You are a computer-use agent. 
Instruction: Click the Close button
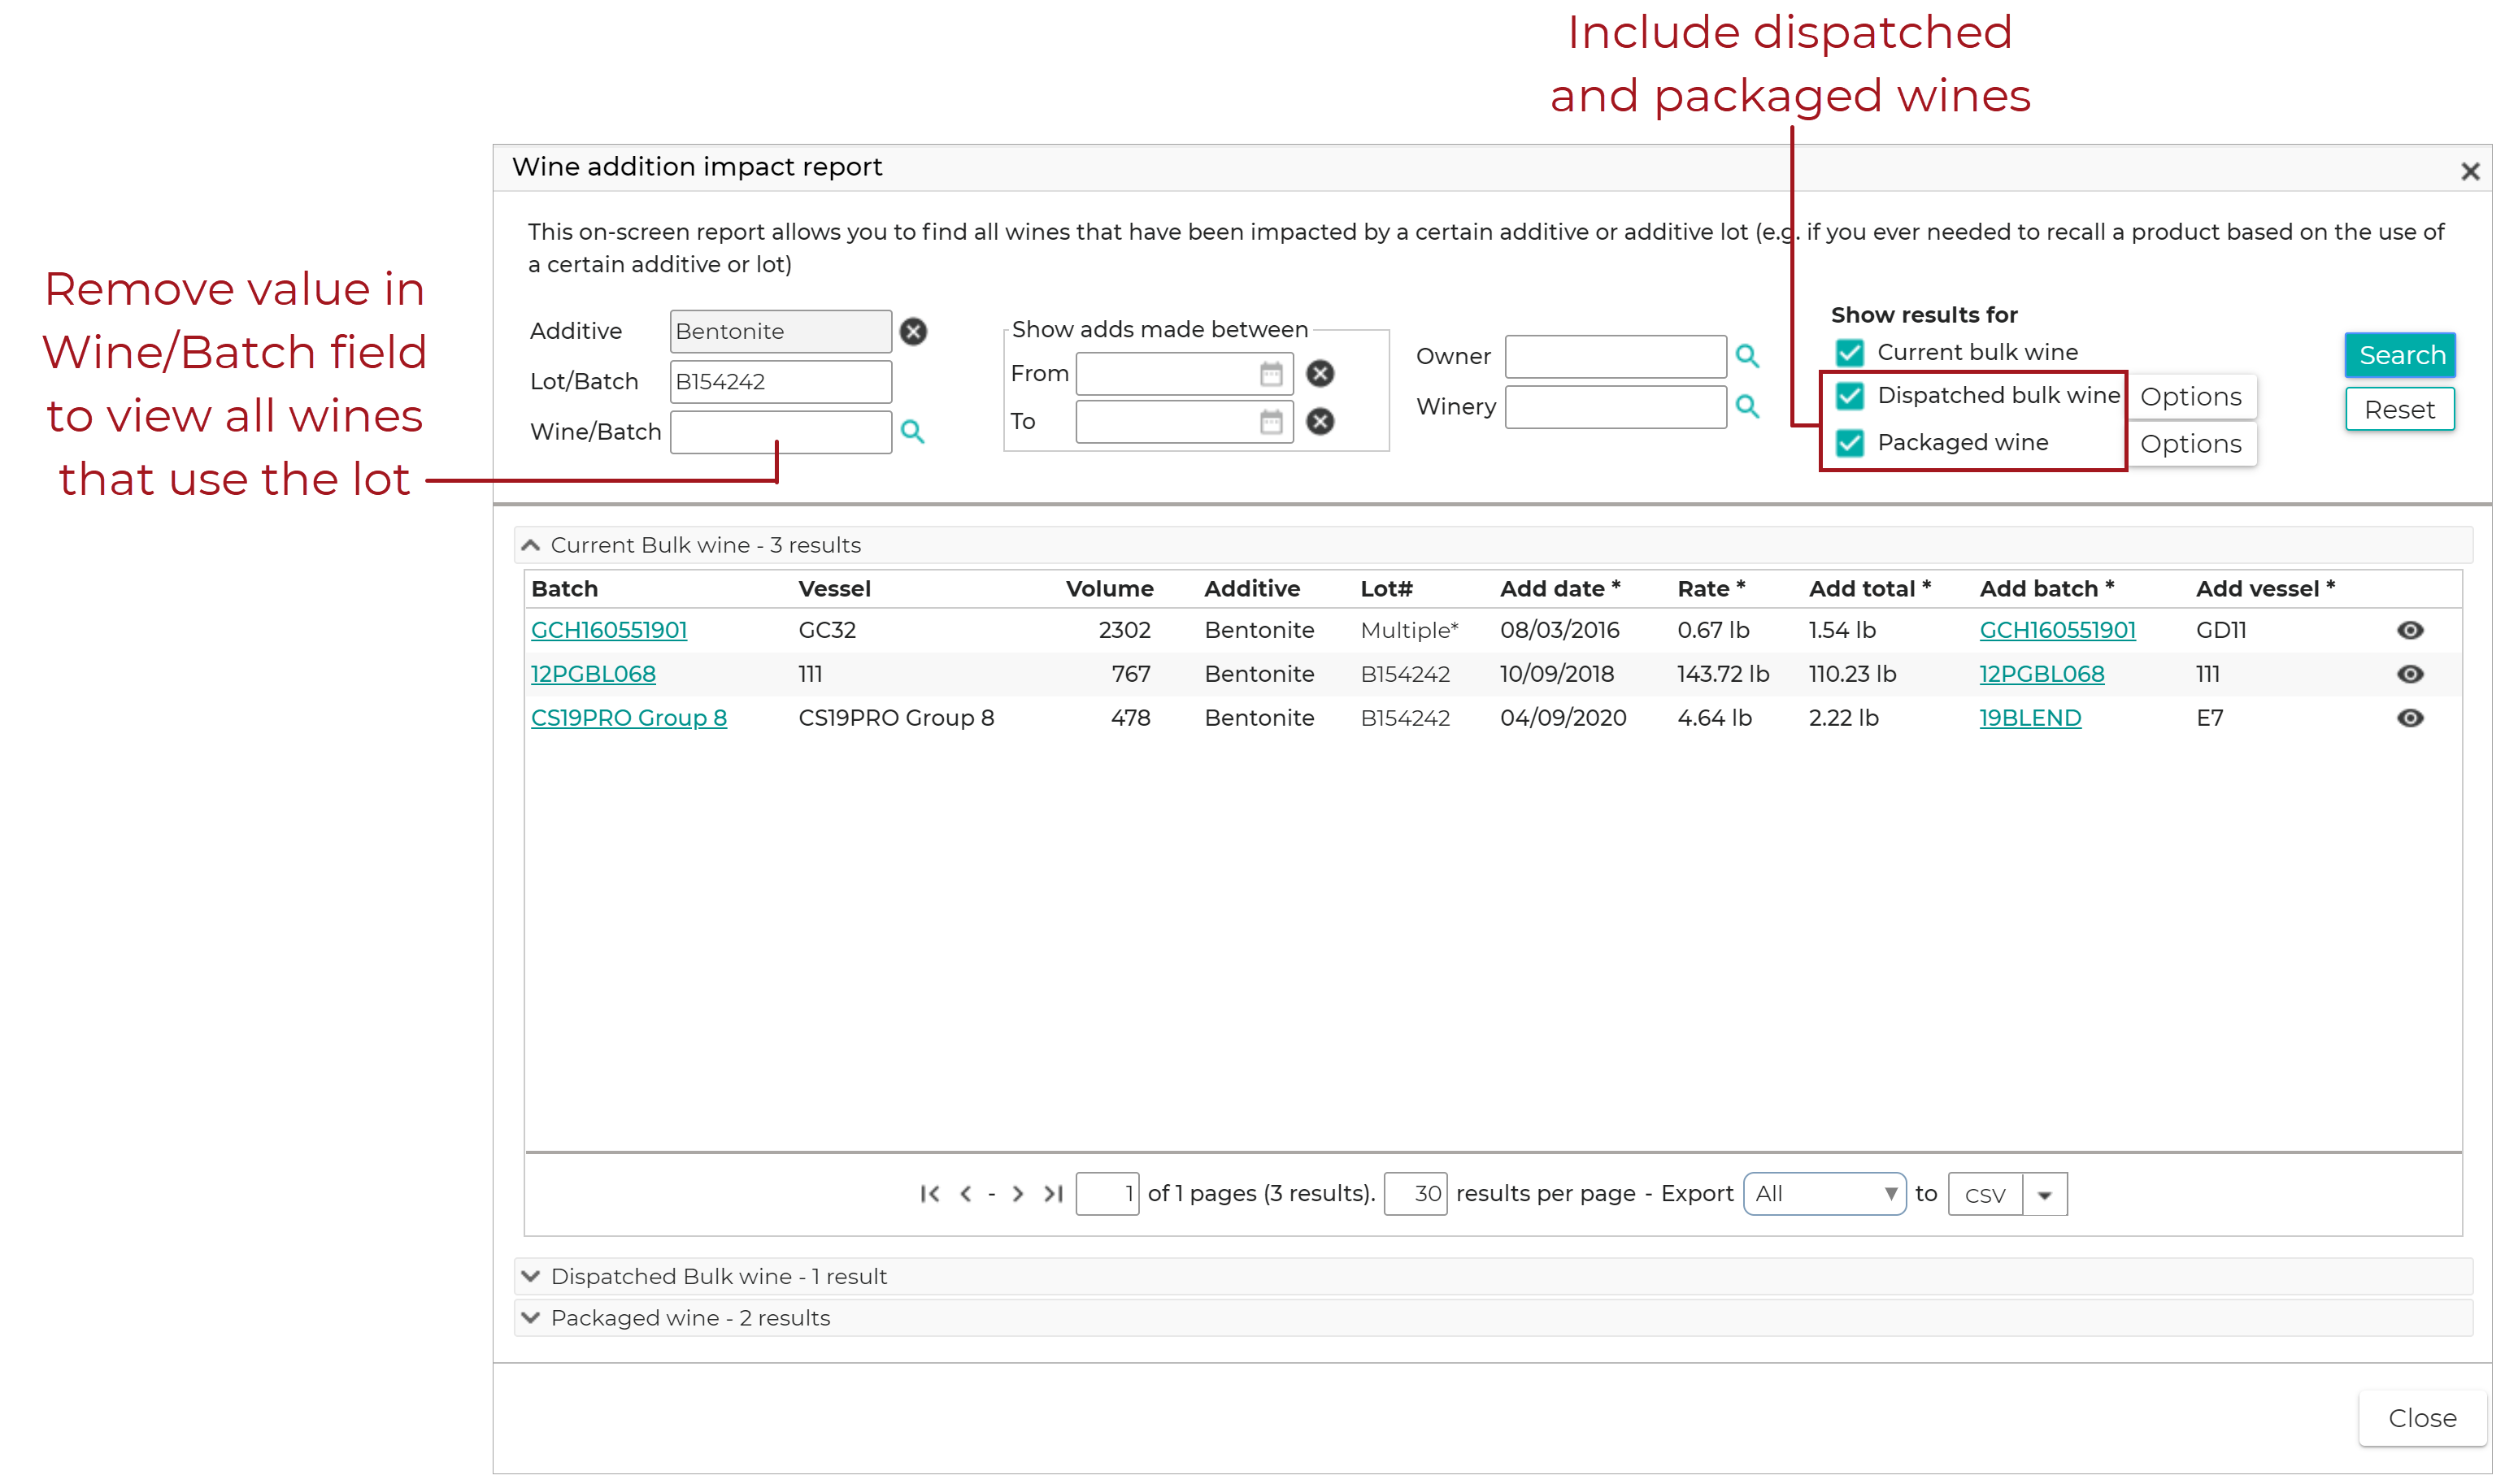tap(2422, 1418)
